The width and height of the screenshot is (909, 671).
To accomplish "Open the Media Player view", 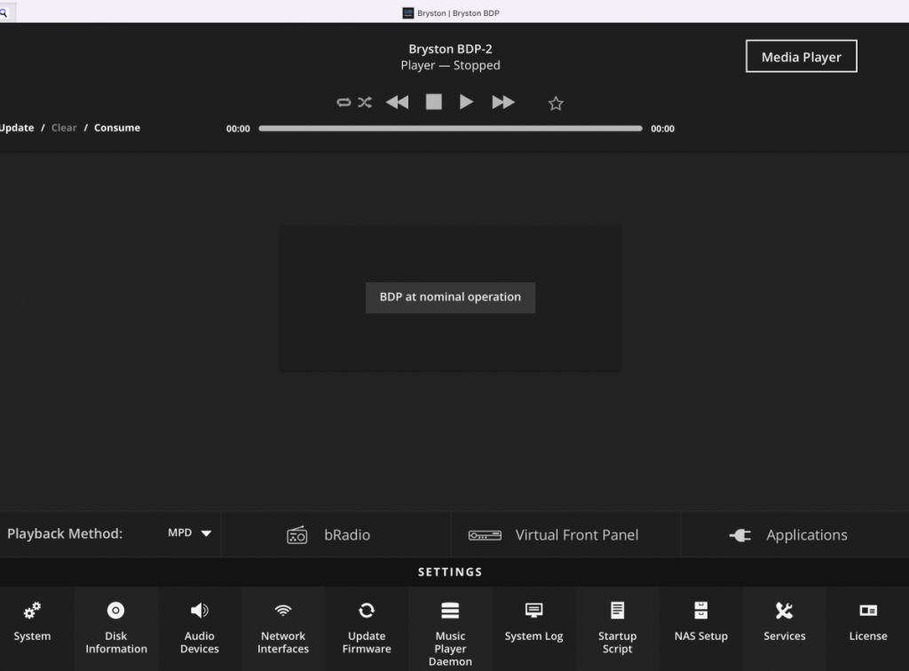I will pyautogui.click(x=802, y=56).
